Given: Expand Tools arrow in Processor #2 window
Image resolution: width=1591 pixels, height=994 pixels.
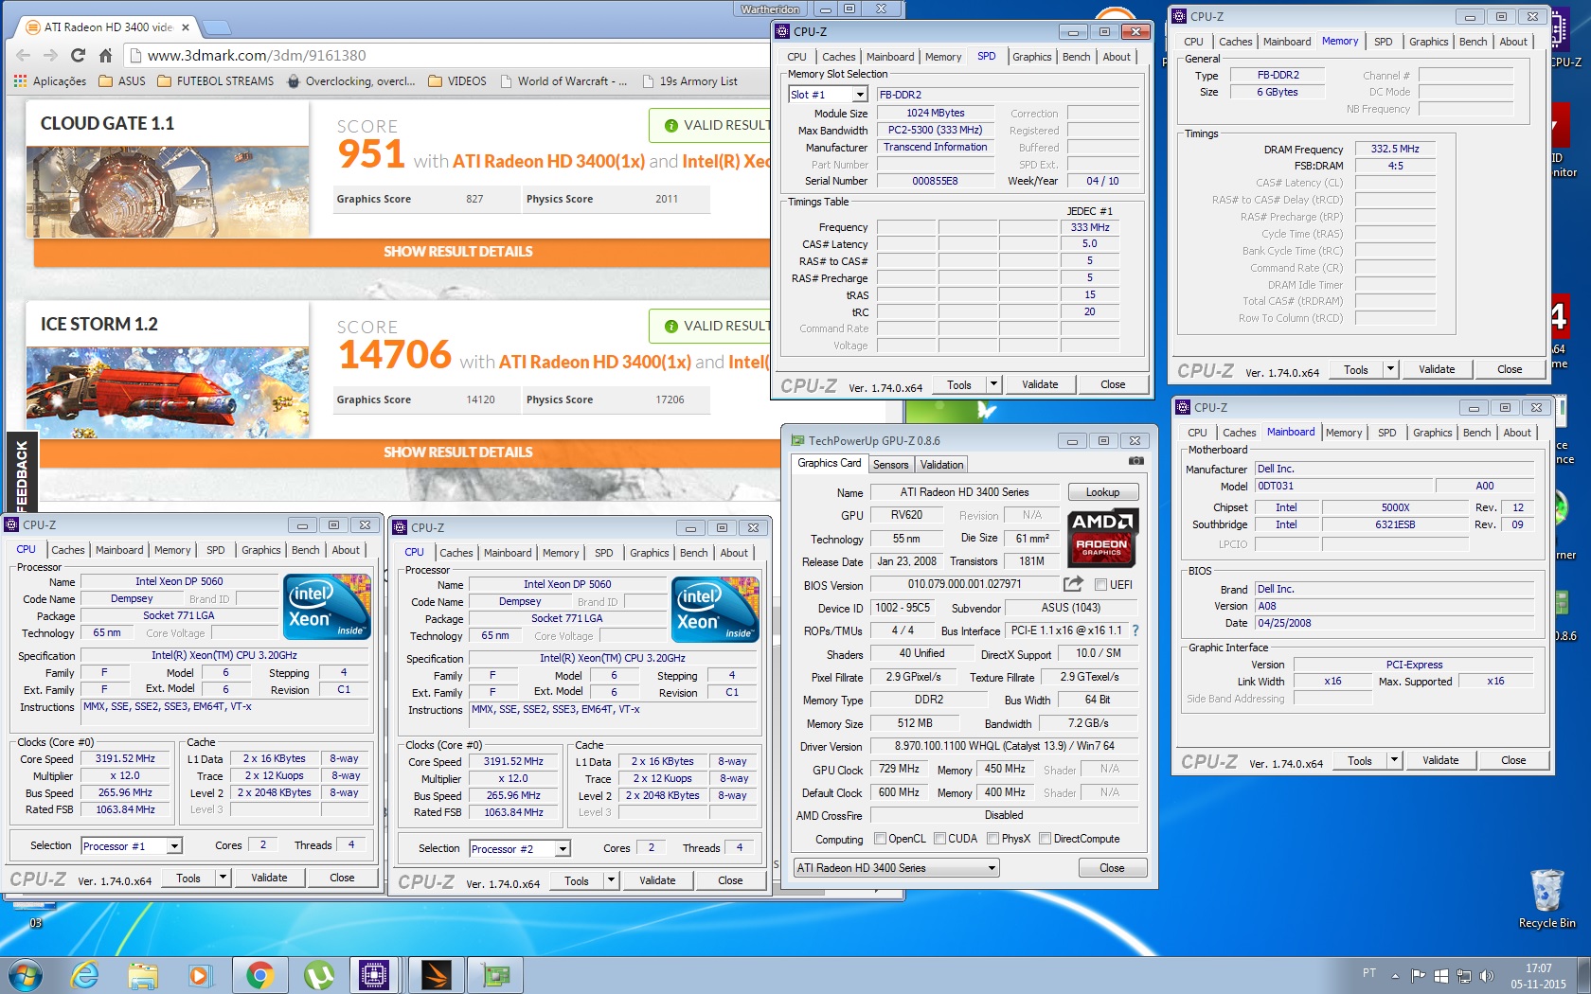Looking at the screenshot, I should pos(611,880).
